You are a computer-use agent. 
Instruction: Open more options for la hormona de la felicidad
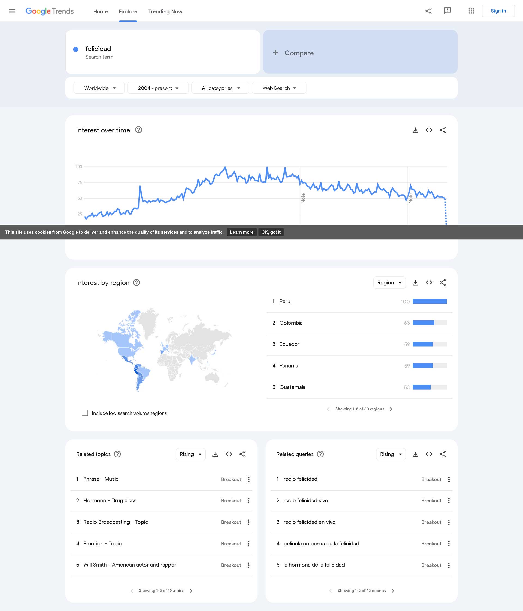449,565
